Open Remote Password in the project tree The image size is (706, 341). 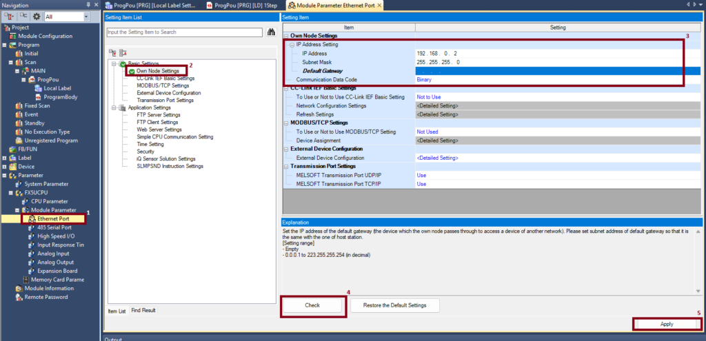click(46, 297)
